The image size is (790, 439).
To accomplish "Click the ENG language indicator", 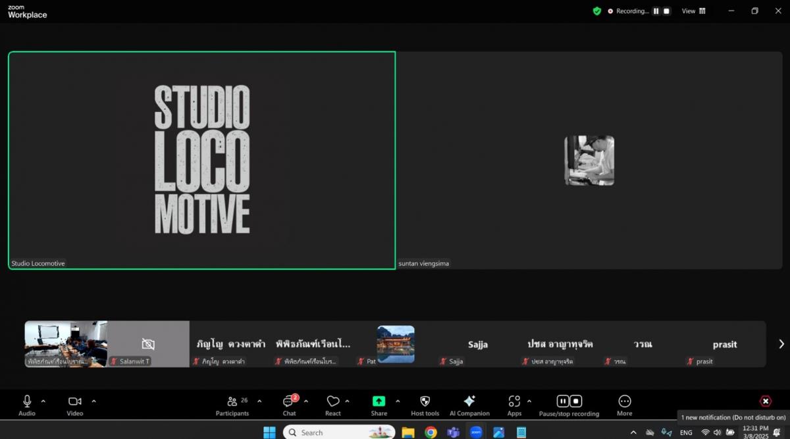I will [686, 432].
